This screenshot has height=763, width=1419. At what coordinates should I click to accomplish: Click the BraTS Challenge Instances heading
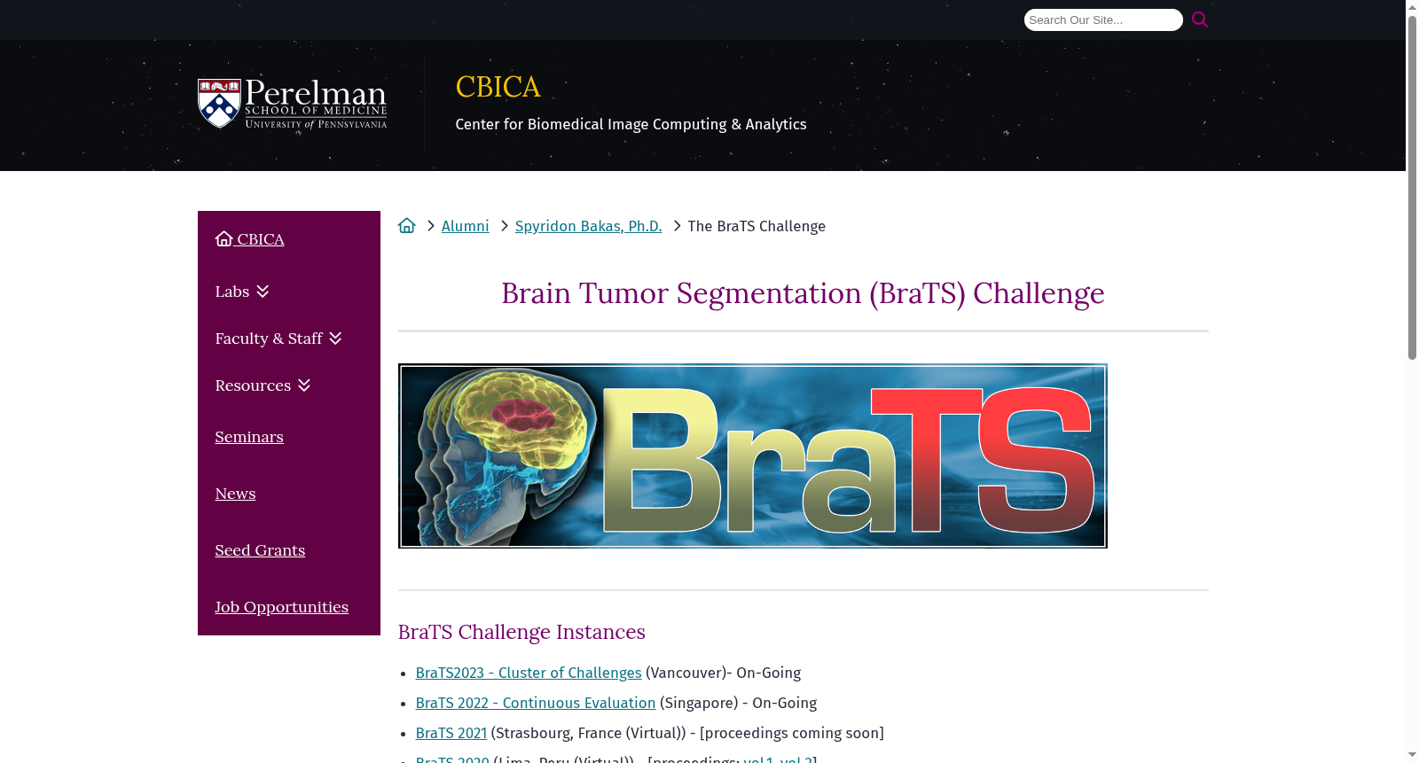point(521,632)
